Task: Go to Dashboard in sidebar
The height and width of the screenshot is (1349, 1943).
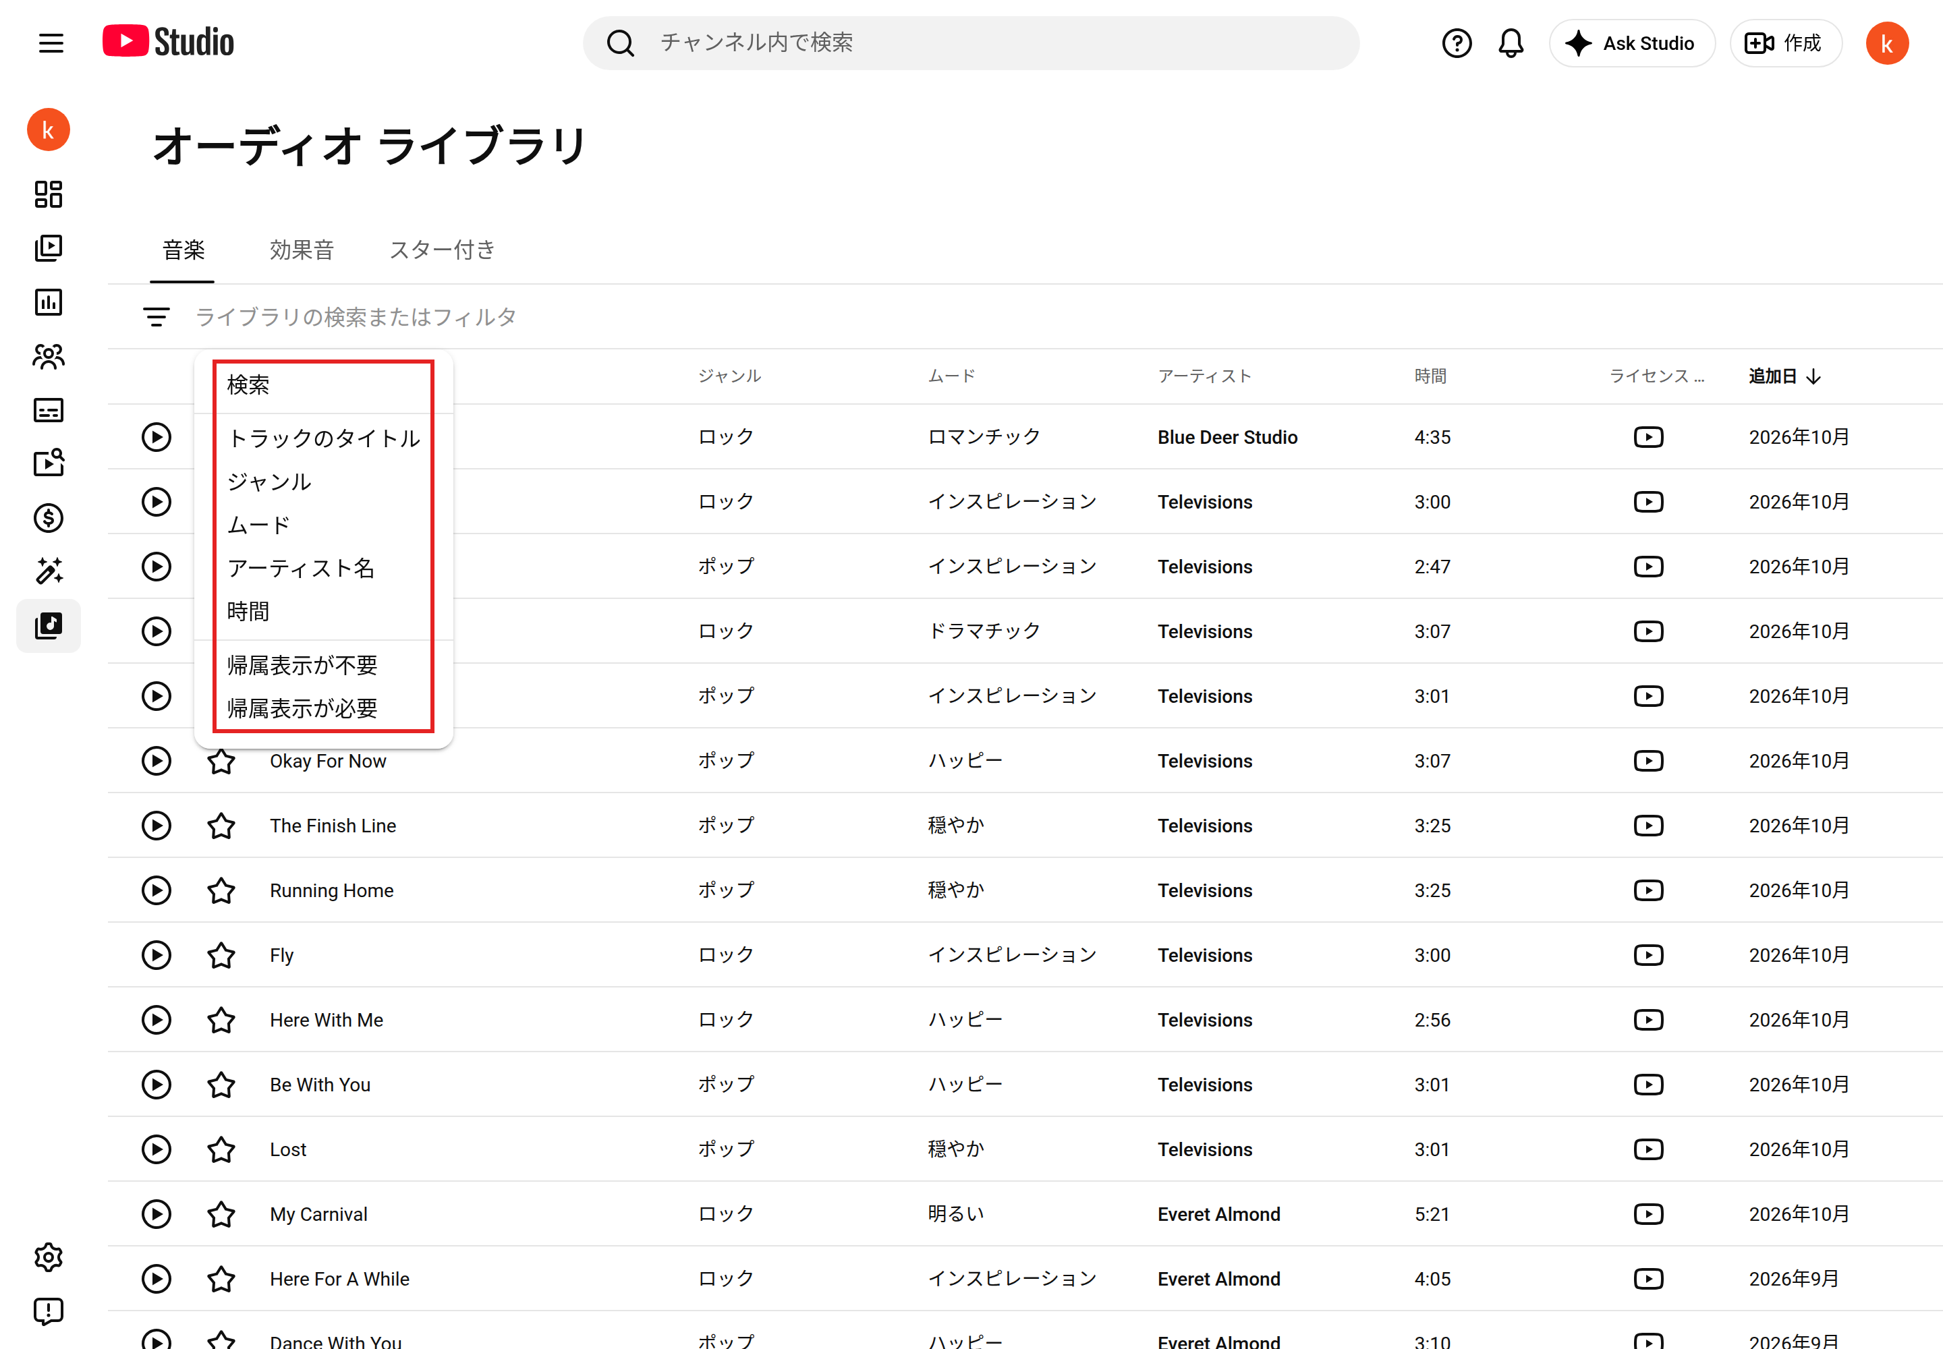Action: (x=48, y=194)
